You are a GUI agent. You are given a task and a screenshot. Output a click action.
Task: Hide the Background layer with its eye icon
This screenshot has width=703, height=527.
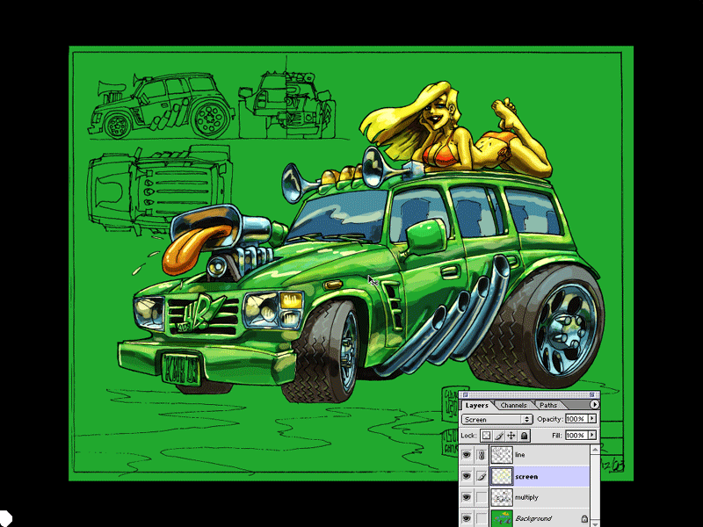pyautogui.click(x=467, y=518)
